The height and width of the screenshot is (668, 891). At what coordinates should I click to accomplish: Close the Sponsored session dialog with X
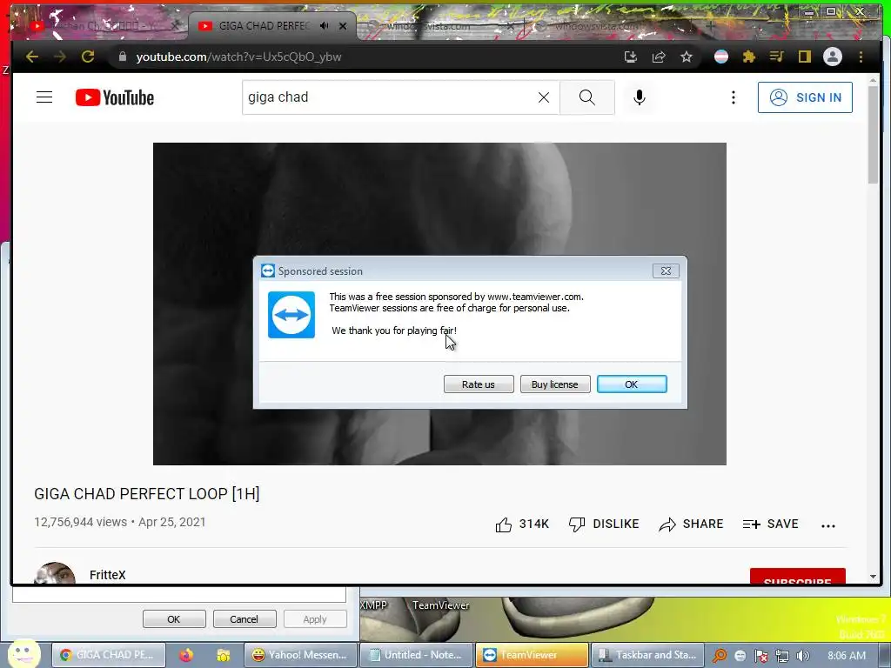pyautogui.click(x=666, y=271)
